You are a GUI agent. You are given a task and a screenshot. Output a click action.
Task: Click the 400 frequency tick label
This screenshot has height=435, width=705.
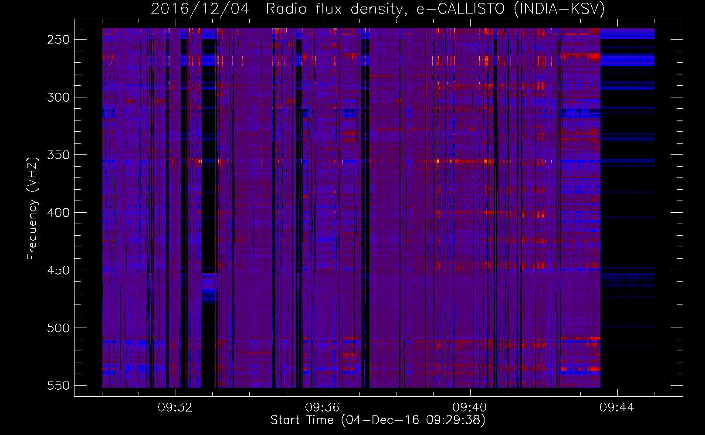tap(58, 213)
